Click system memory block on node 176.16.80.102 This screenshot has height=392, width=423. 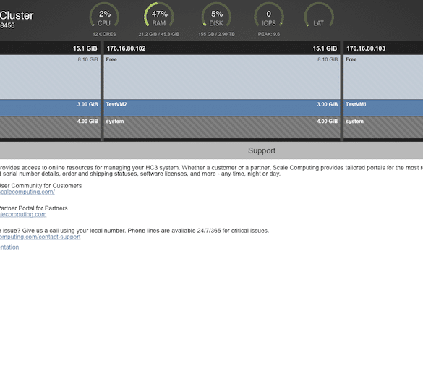[222, 127]
